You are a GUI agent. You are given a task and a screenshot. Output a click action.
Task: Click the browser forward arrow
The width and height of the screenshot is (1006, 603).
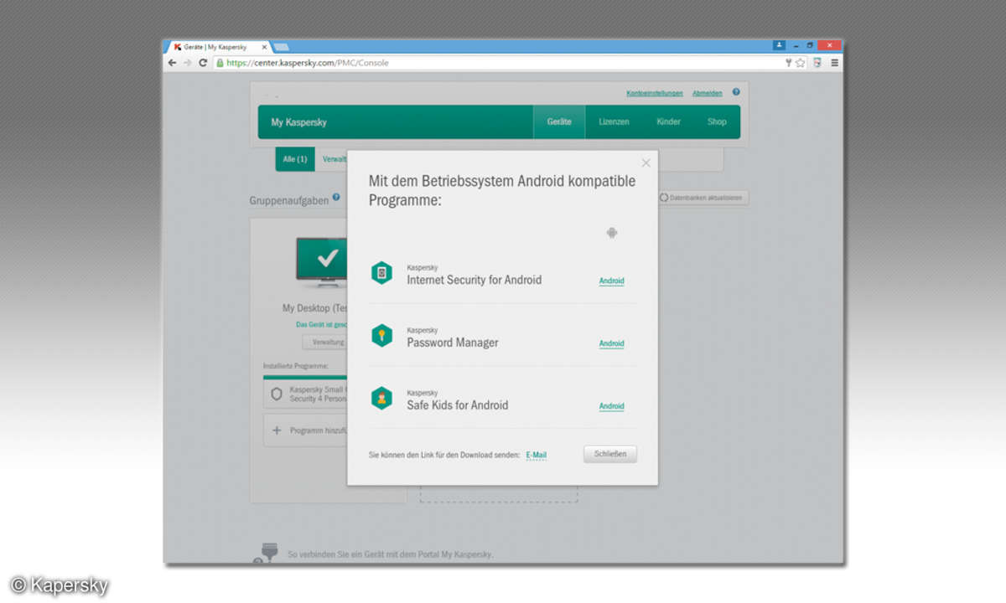coord(187,63)
